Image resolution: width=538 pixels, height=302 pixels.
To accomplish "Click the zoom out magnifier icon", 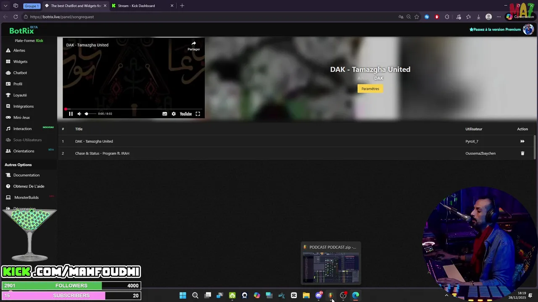I will point(409,17).
